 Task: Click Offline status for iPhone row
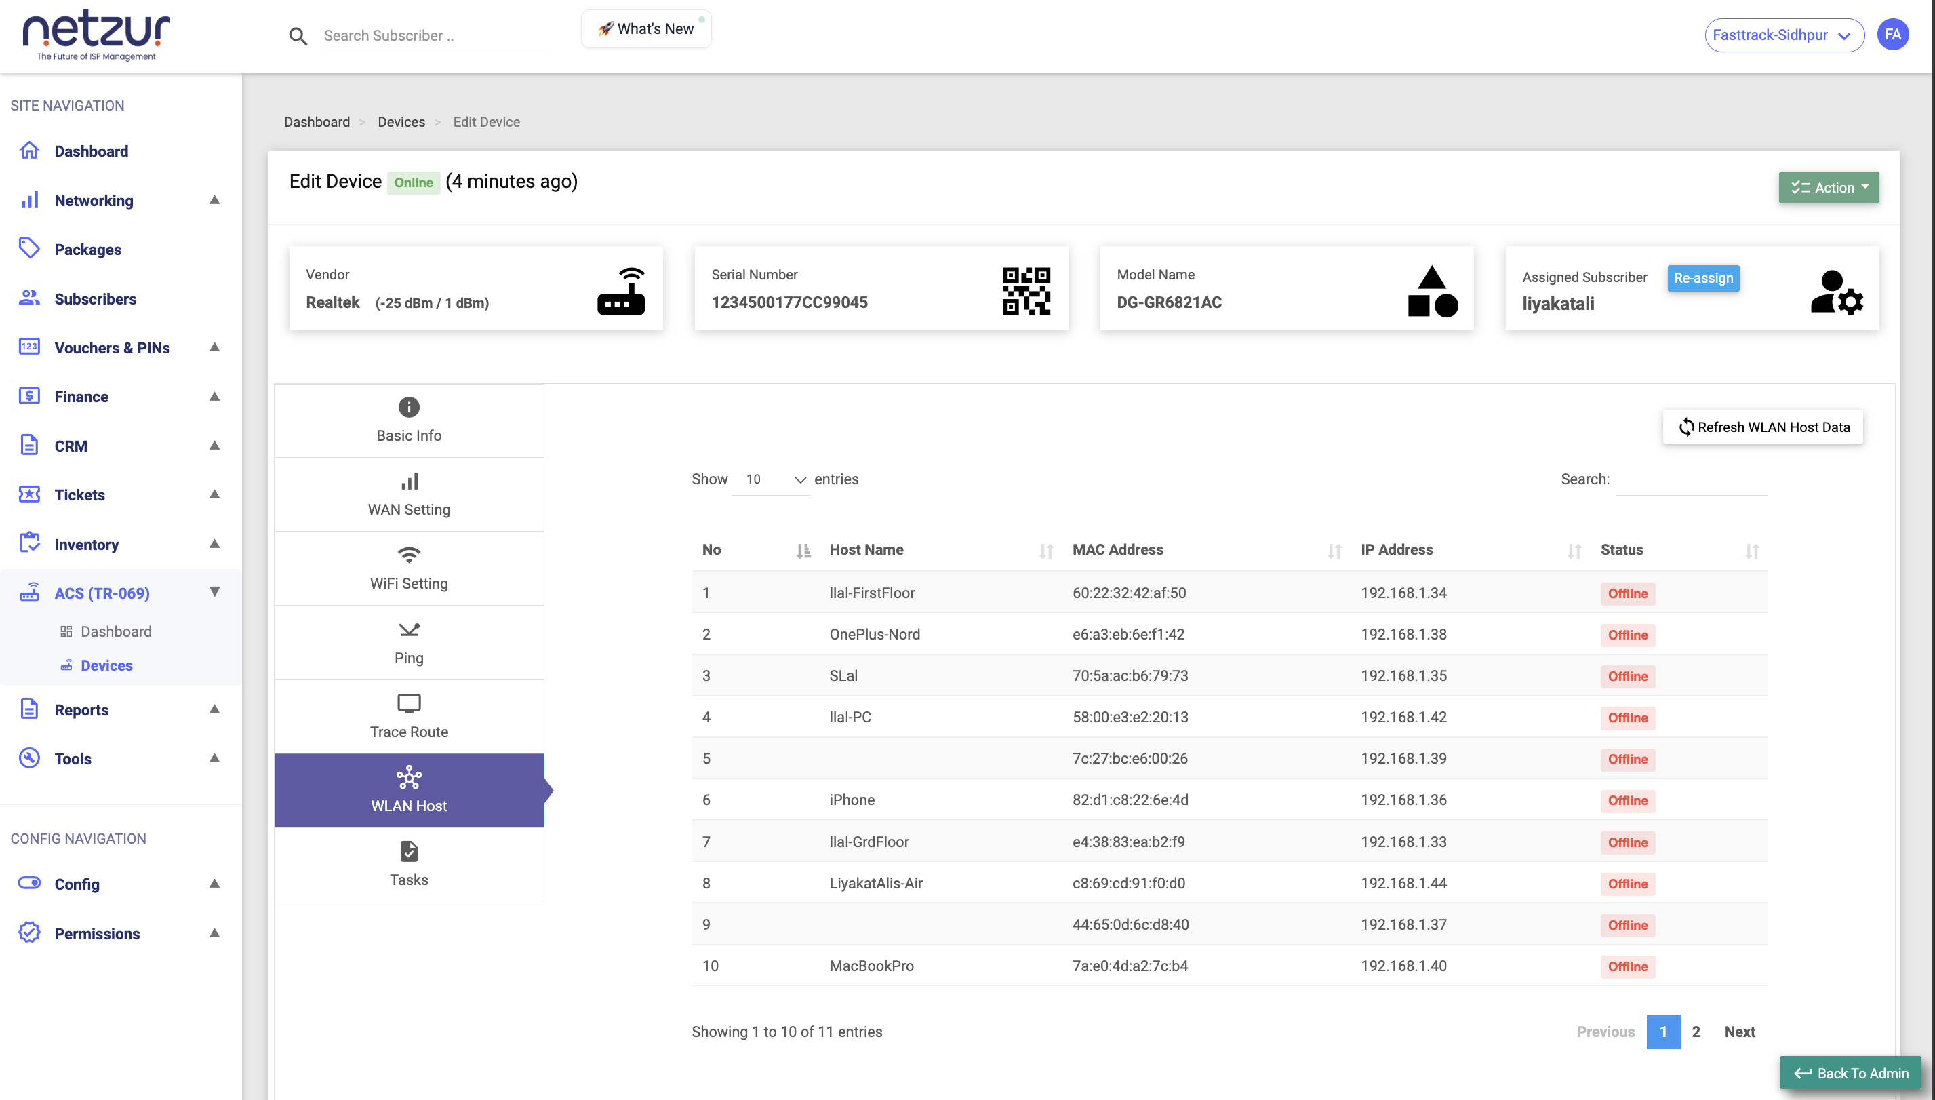pos(1627,800)
